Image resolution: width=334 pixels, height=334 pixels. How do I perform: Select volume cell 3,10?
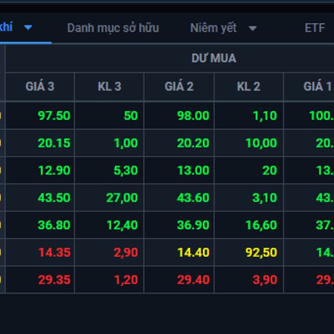click(x=249, y=198)
